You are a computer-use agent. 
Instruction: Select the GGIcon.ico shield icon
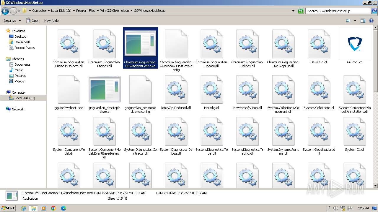(355, 44)
